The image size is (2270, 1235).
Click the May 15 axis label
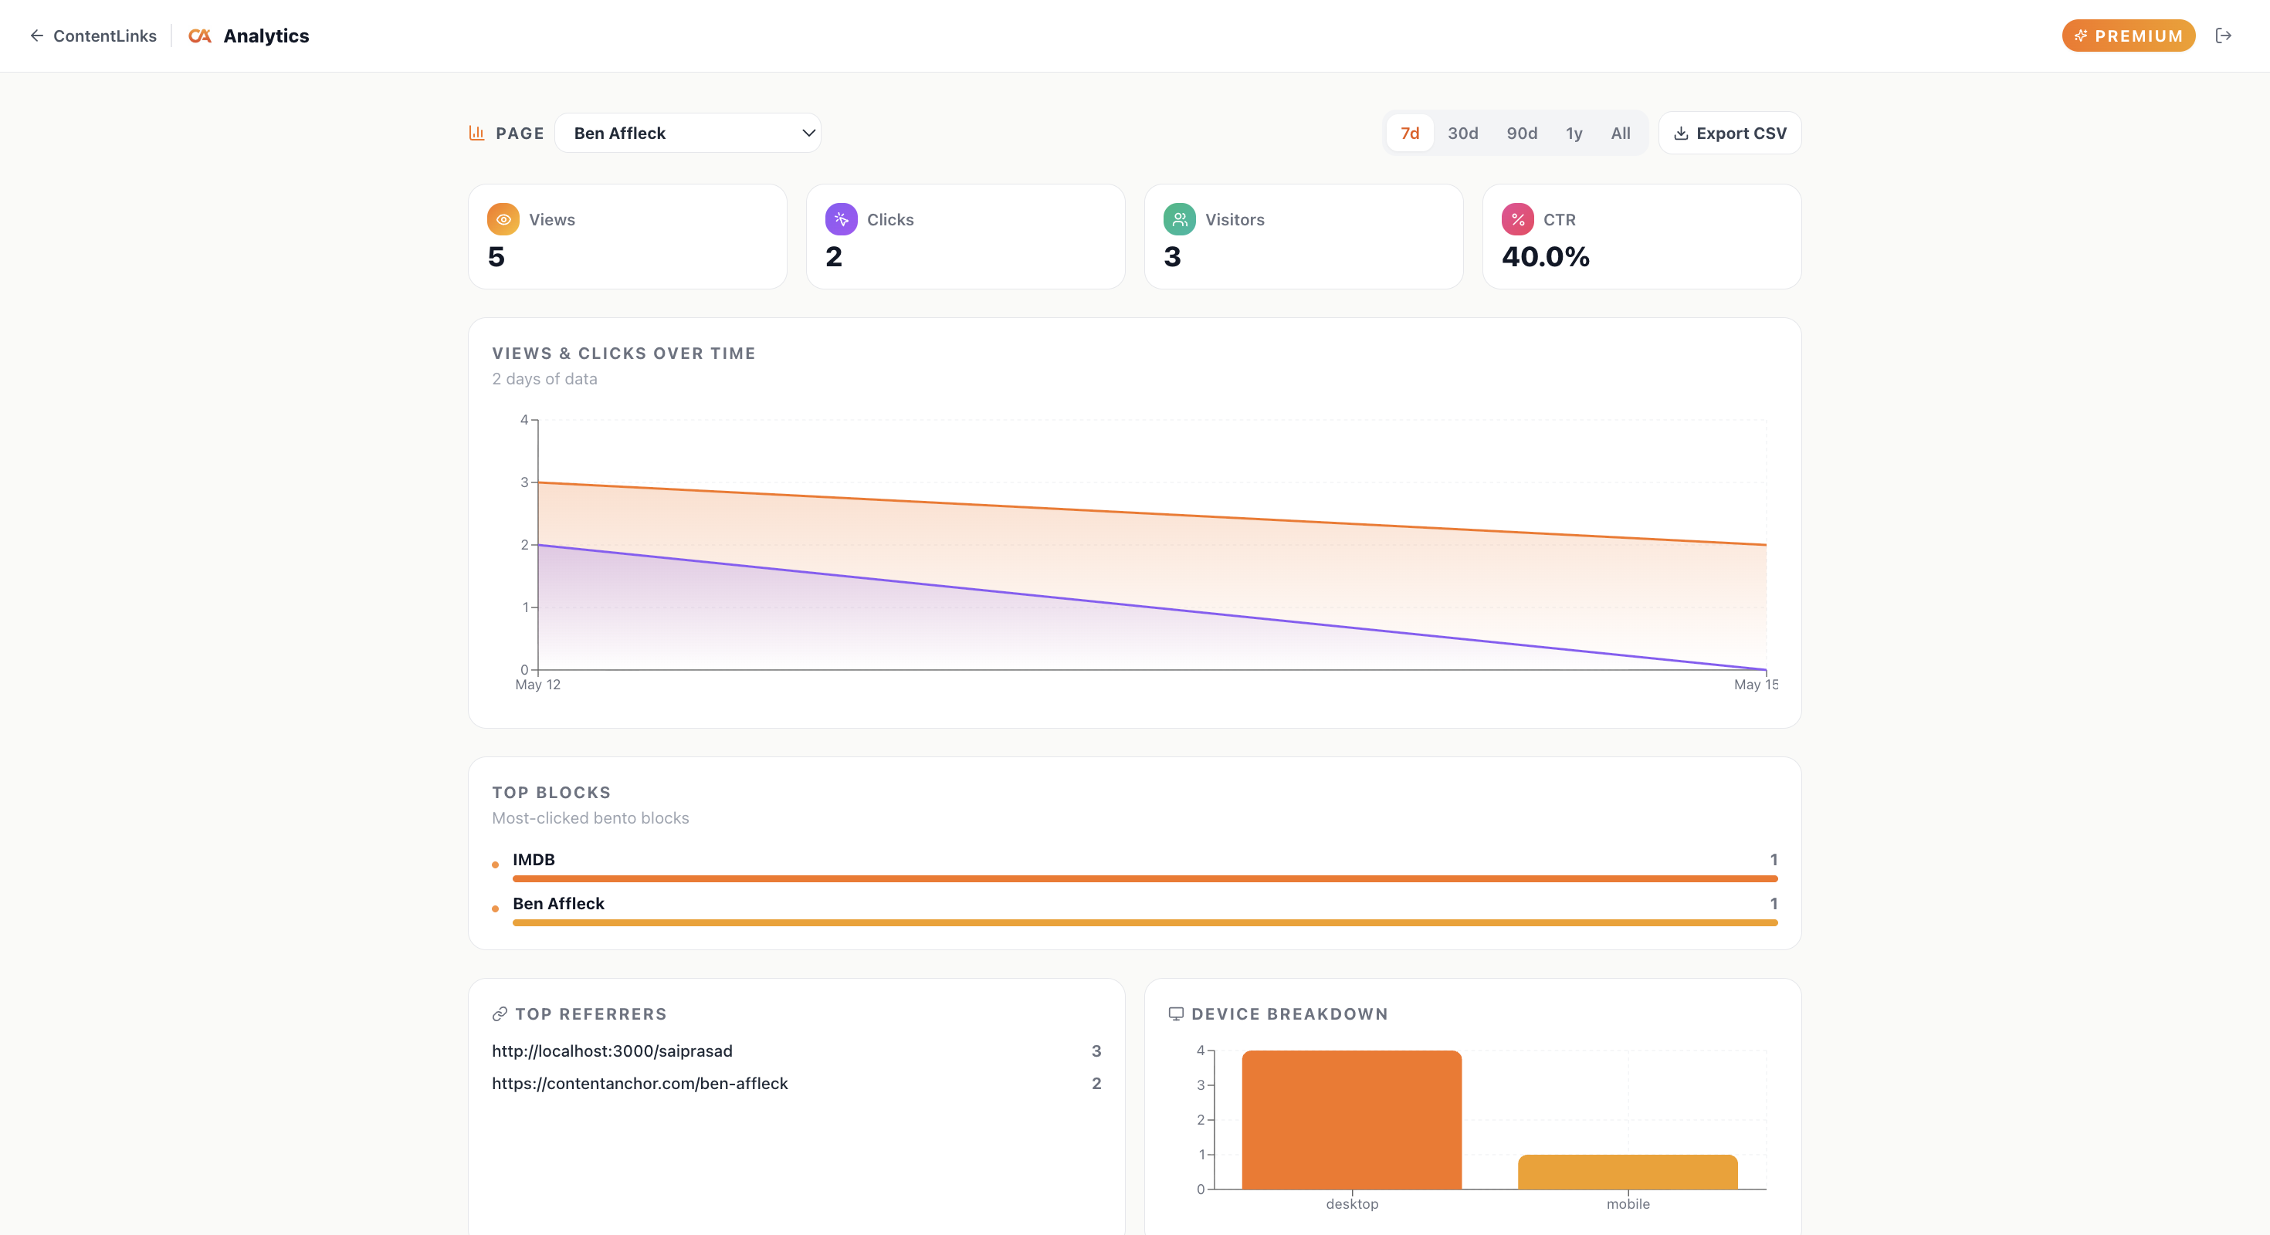[x=1757, y=685]
